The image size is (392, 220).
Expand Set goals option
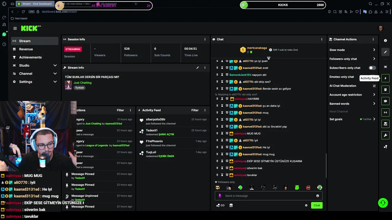tap(352, 119)
